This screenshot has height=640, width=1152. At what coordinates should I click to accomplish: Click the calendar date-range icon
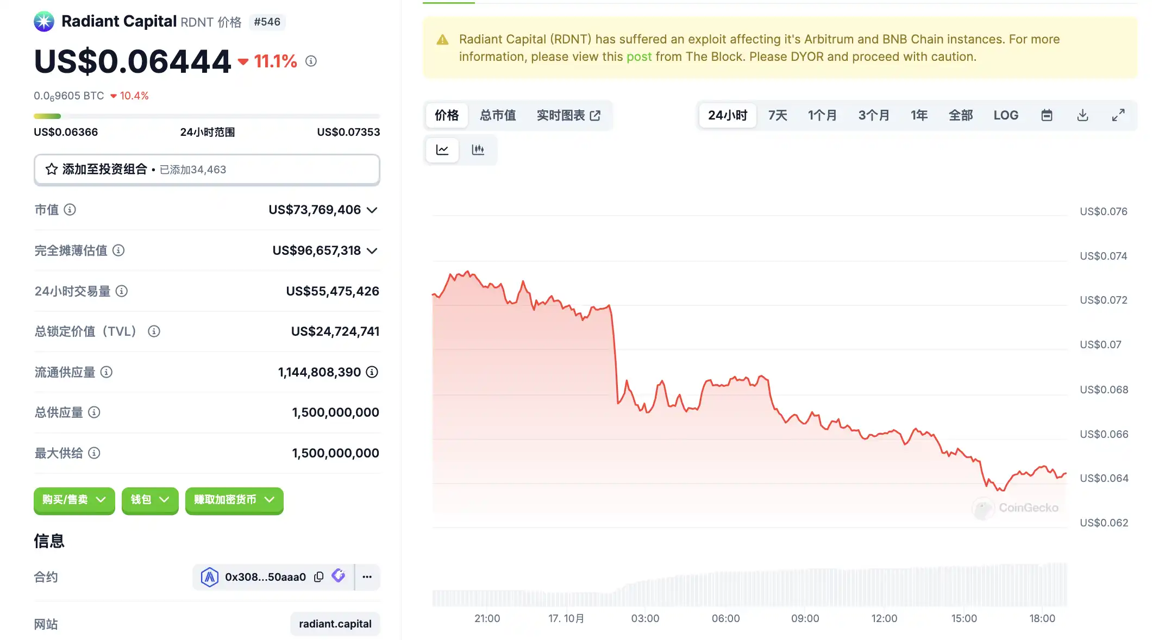pyautogui.click(x=1047, y=115)
